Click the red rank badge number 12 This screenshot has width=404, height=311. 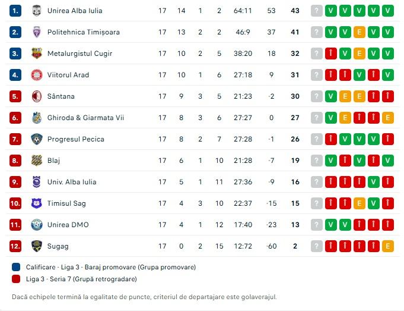[15, 246]
